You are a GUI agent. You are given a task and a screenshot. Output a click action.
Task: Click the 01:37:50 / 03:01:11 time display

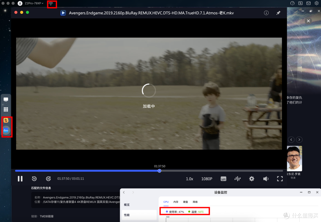coord(71,179)
